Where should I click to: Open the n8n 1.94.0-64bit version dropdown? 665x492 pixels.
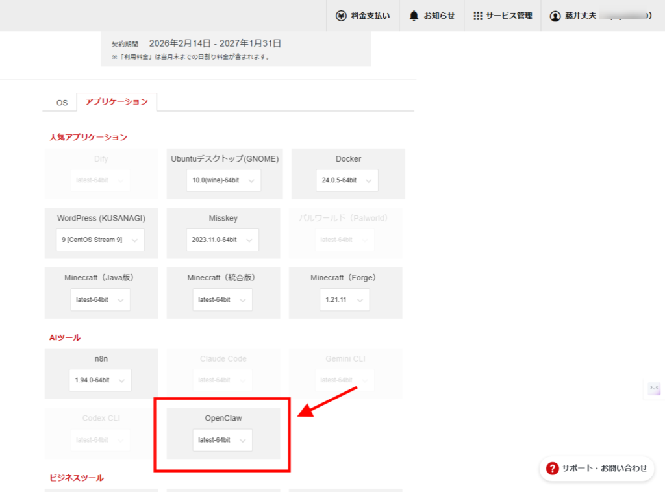[x=99, y=380]
